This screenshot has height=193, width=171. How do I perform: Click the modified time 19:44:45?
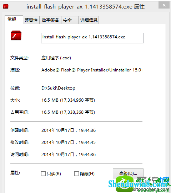pyautogui.click(x=69, y=142)
